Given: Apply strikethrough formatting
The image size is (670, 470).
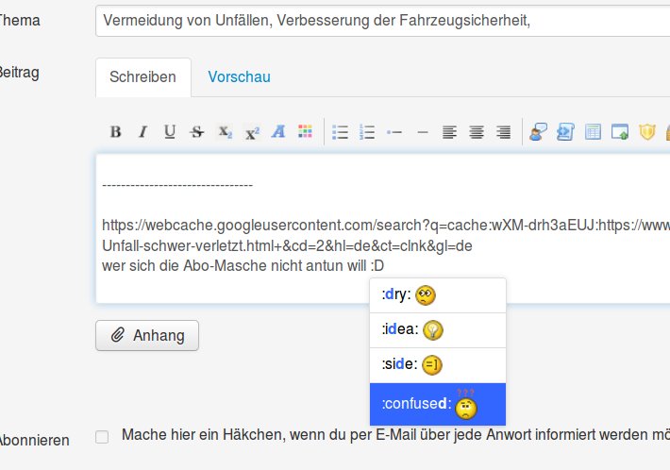Looking at the screenshot, I should [x=197, y=132].
